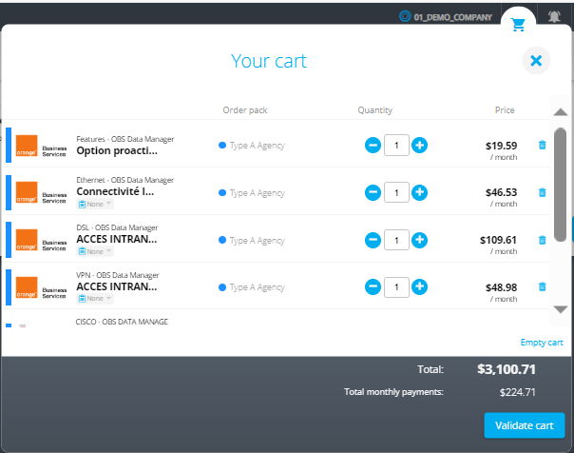The height and width of the screenshot is (453, 574).
Task: Open None dropdown under Connectivité I...
Action: pos(95,205)
